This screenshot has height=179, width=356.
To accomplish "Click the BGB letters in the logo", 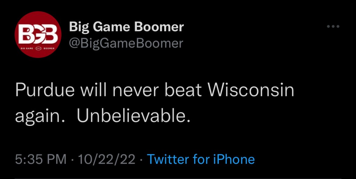I will [38, 33].
